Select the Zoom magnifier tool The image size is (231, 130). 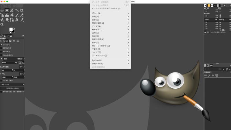click(2, 25)
